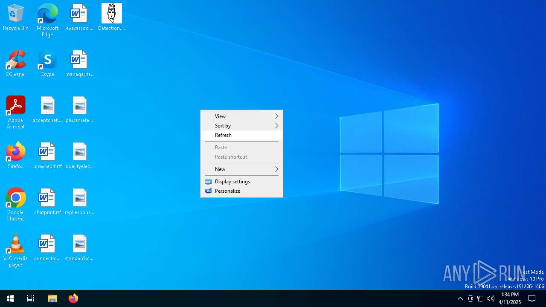Select the Google Chrome desktop shortcut
The width and height of the screenshot is (546, 307).
16,205
